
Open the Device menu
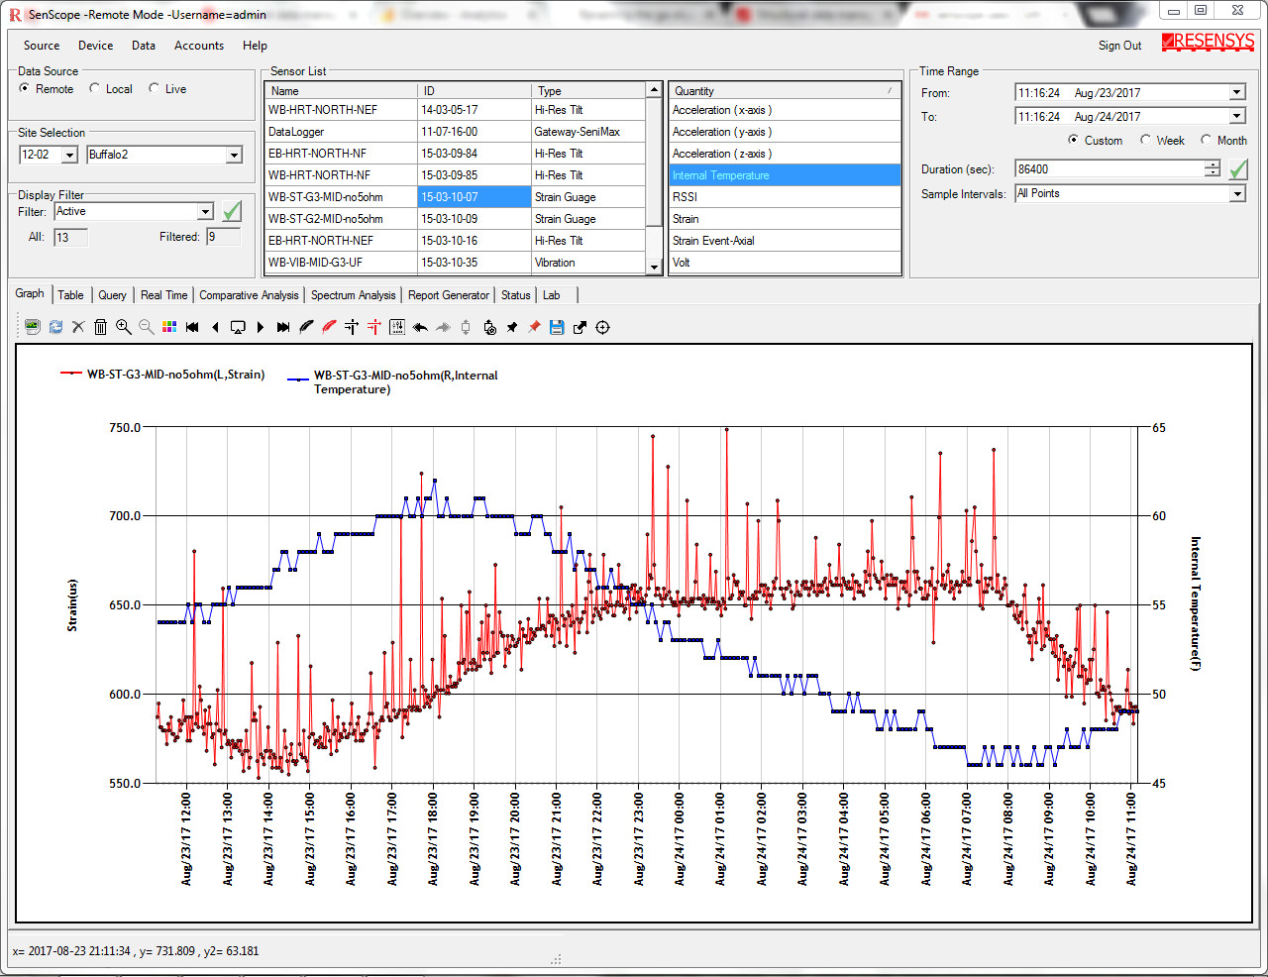point(95,46)
